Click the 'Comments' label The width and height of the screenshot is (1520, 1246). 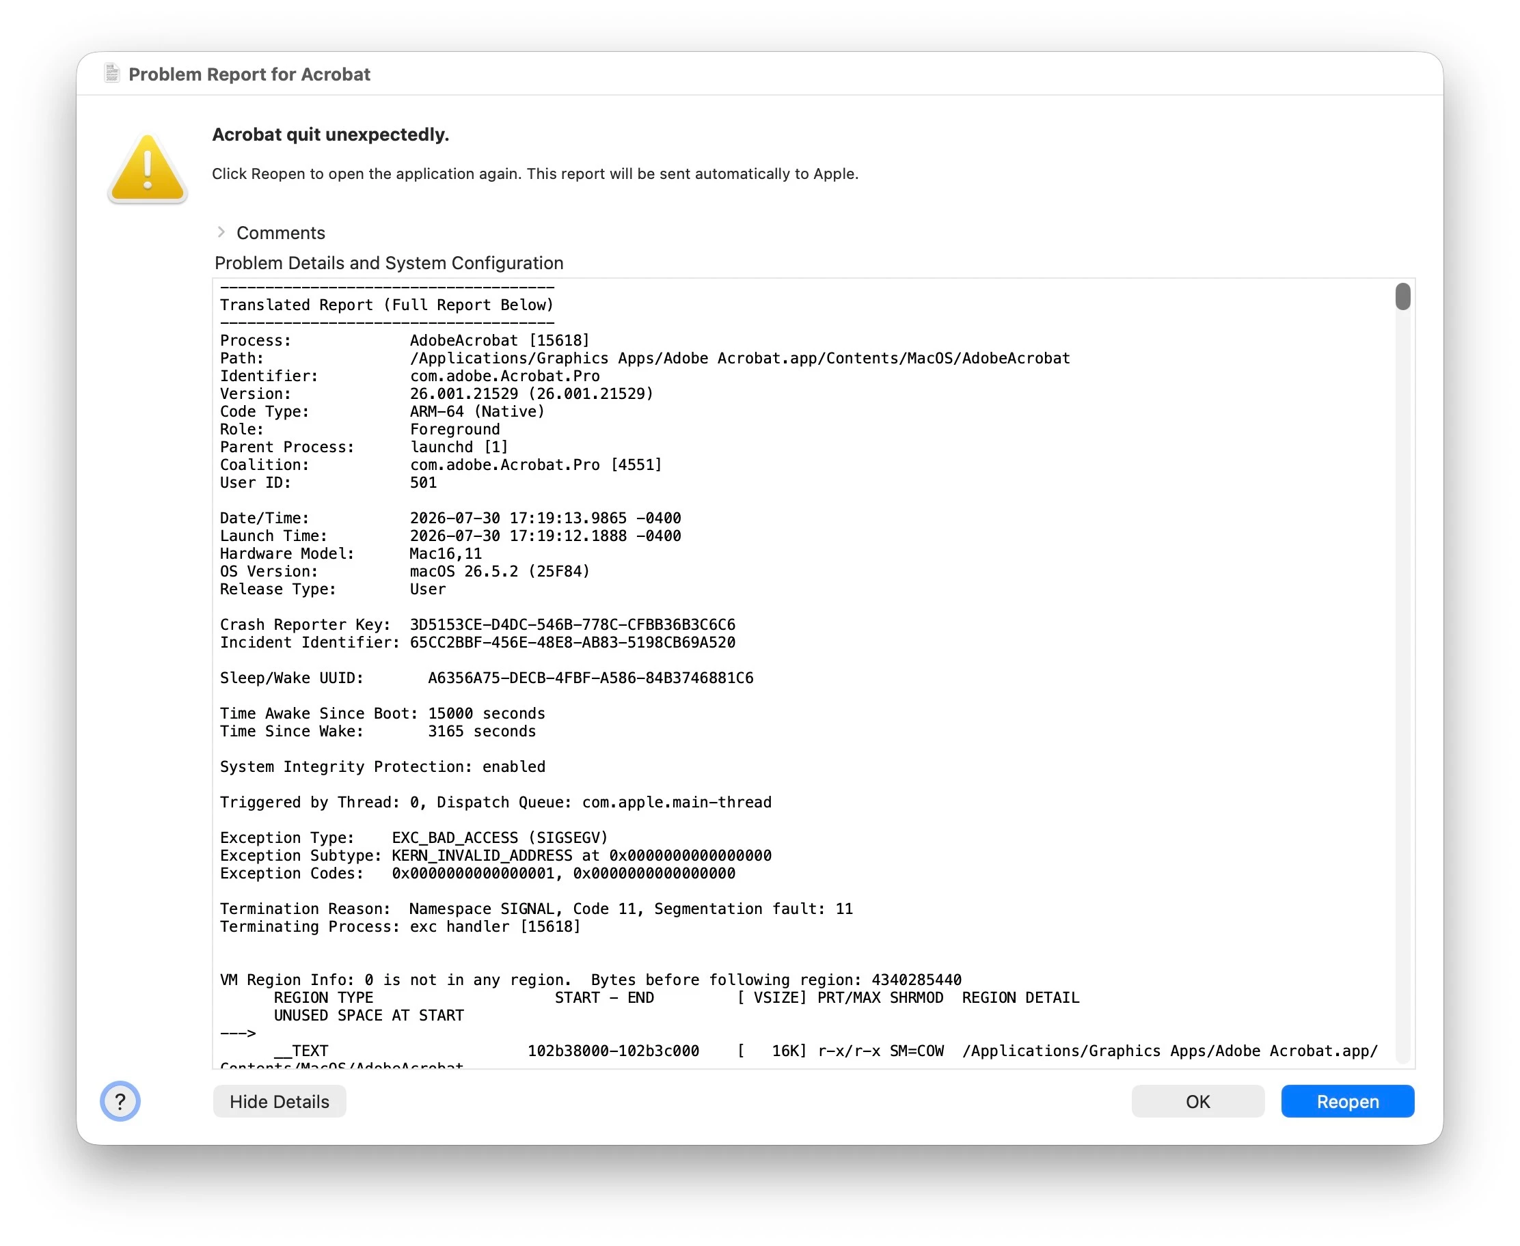[x=281, y=232]
